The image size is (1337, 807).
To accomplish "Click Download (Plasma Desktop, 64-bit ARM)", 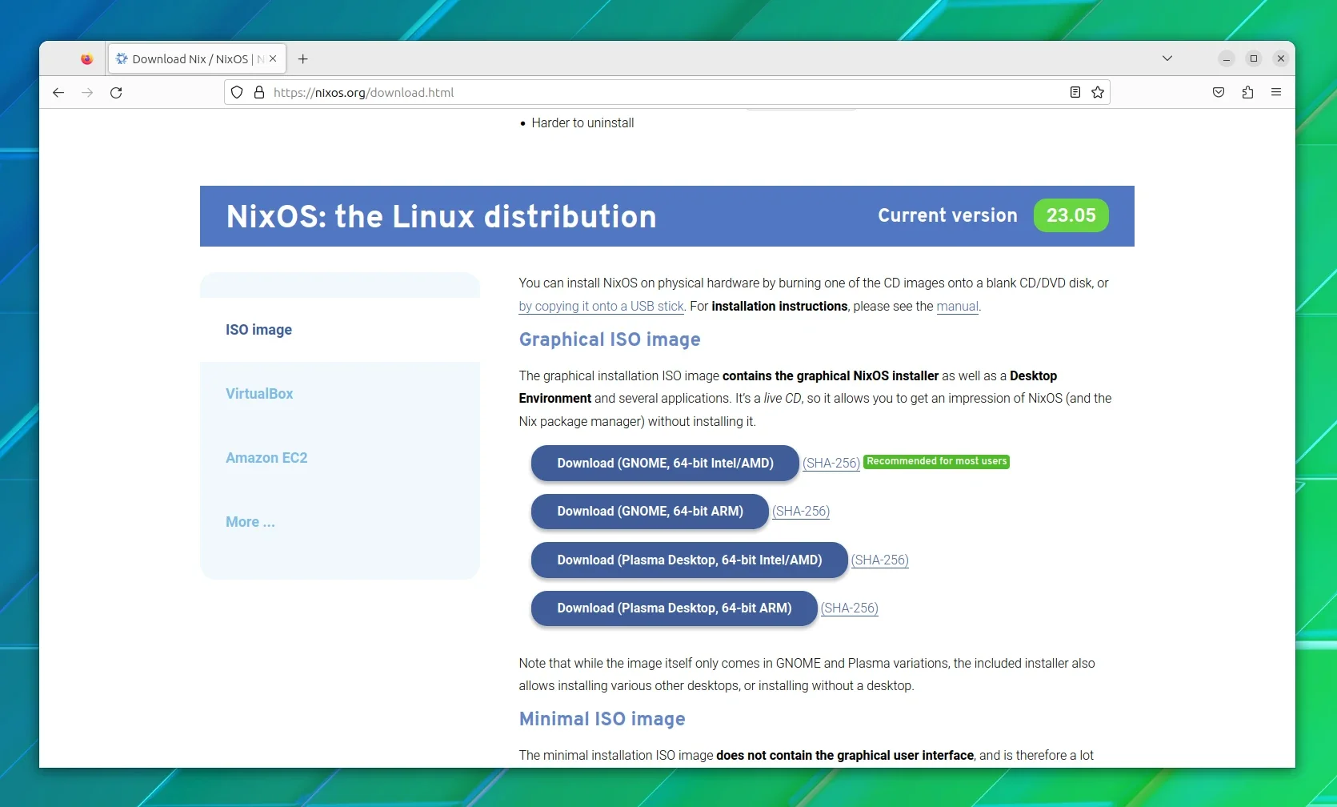I will (674, 608).
